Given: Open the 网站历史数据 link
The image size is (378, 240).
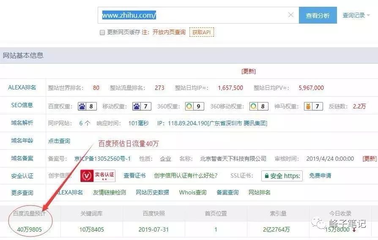Looking at the screenshot, I should [152, 193].
